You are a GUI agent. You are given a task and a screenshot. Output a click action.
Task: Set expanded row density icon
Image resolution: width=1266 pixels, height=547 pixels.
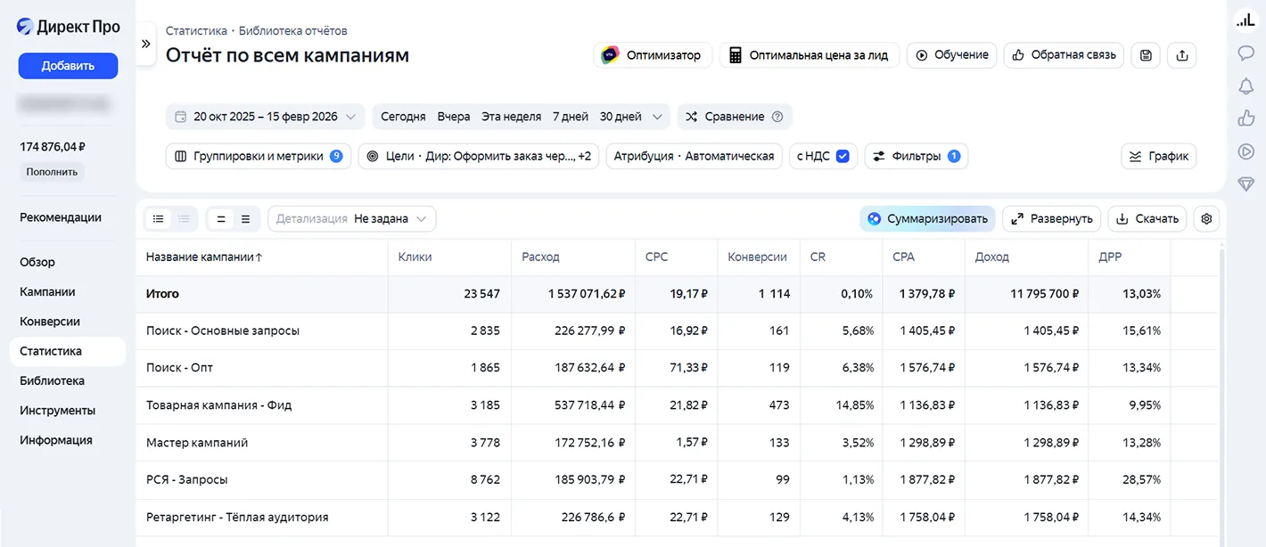245,218
